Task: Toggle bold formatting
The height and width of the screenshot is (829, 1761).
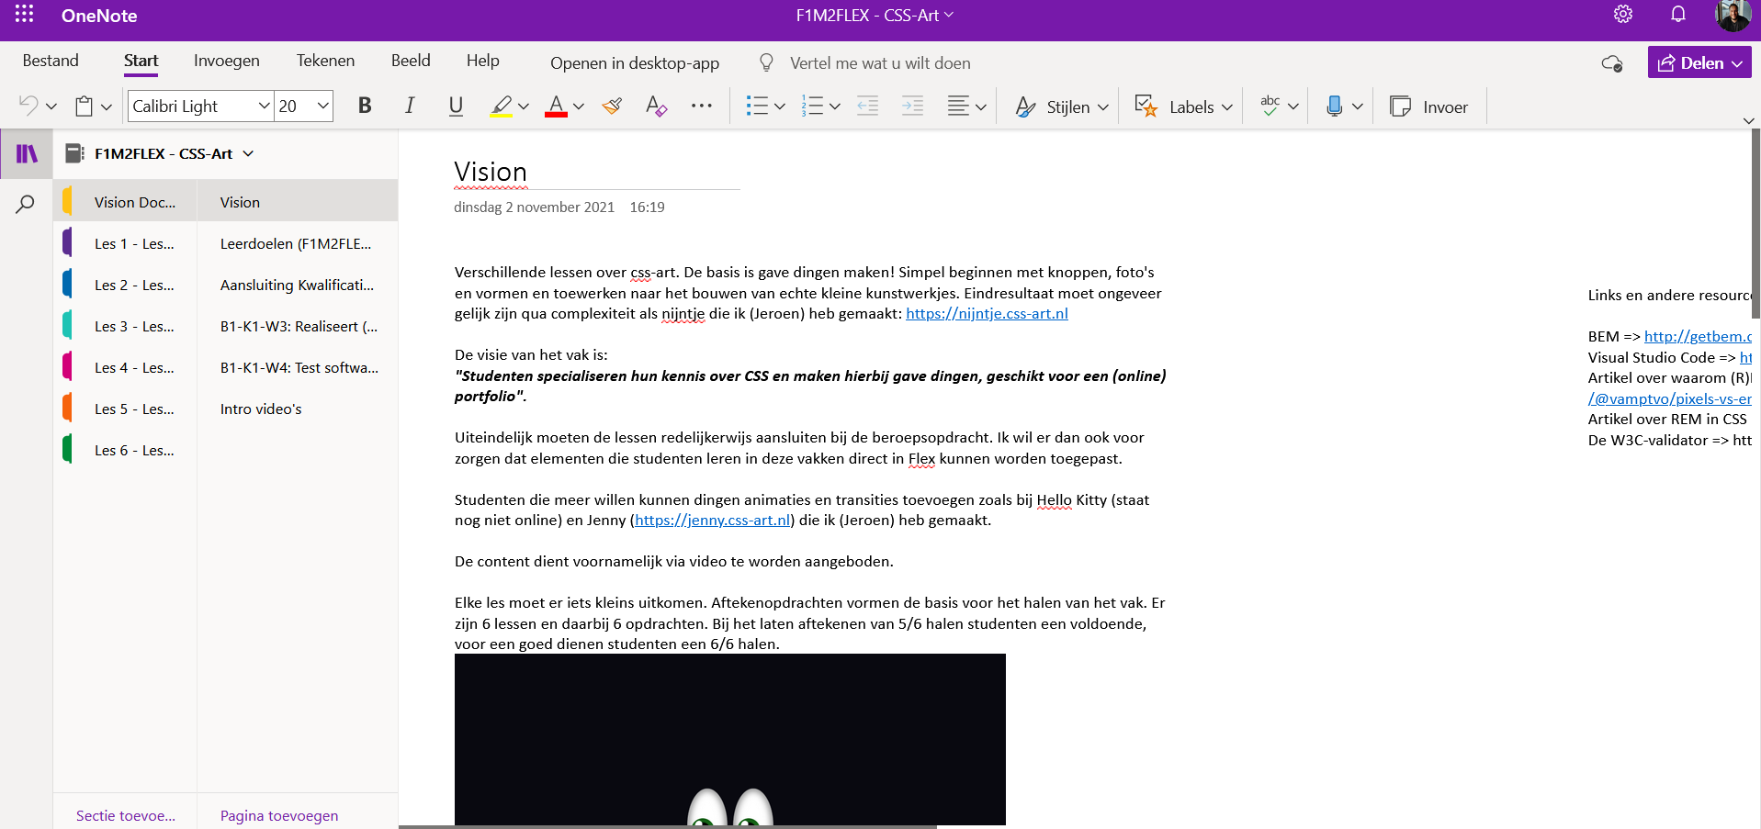Action: [365, 106]
